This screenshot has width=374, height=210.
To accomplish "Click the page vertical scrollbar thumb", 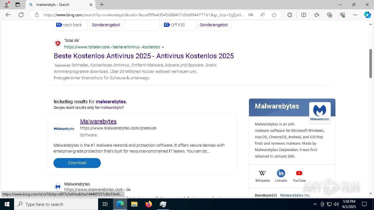I will click(371, 63).
